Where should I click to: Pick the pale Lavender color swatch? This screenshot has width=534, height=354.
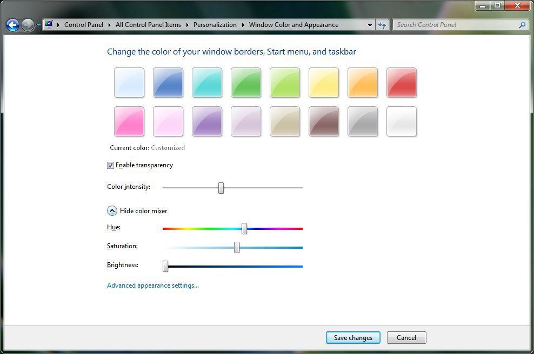coord(245,121)
